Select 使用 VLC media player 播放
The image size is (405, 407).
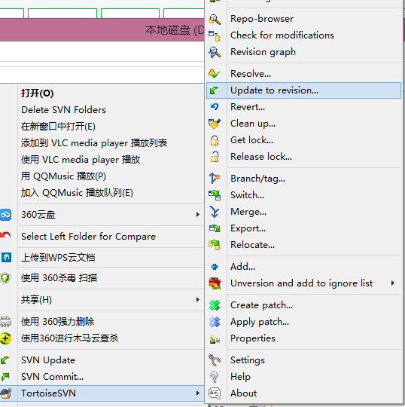(102, 160)
